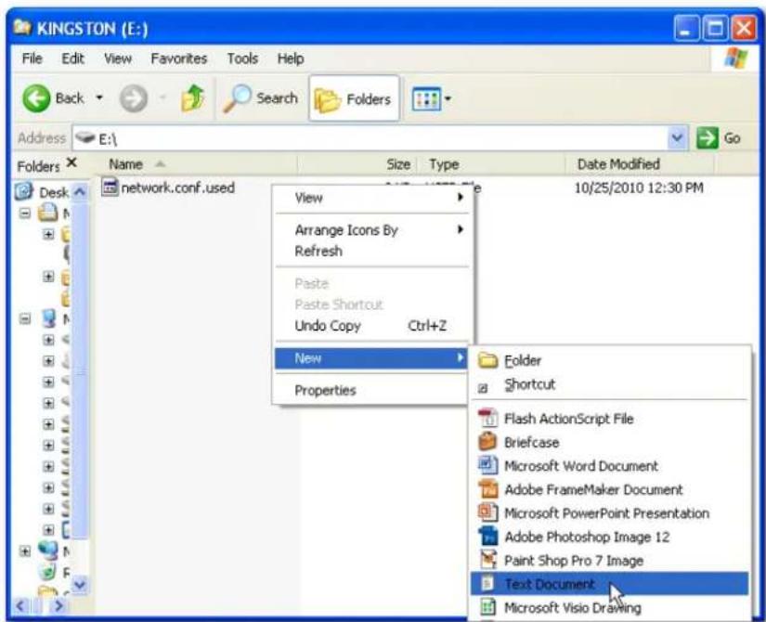The height and width of the screenshot is (622, 766).
Task: Create a new Briefcase
Action: pyautogui.click(x=609, y=442)
